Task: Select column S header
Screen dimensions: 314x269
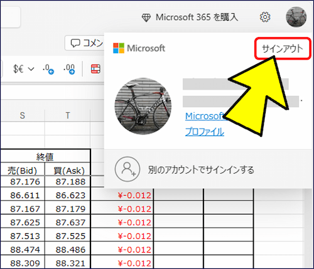Action: click(23, 115)
